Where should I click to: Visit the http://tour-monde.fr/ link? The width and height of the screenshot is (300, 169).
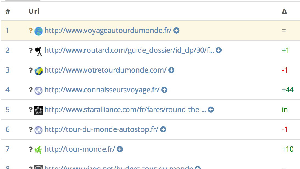click(x=80, y=149)
